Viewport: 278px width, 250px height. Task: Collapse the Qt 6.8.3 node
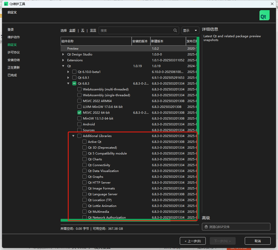point(68,83)
